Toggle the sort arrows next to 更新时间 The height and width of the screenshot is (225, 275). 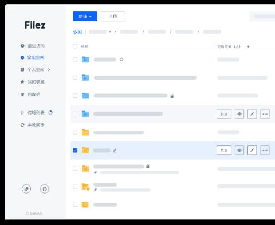(x=249, y=46)
